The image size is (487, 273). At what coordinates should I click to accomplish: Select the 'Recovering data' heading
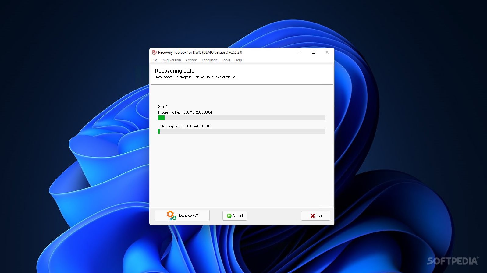pos(175,71)
